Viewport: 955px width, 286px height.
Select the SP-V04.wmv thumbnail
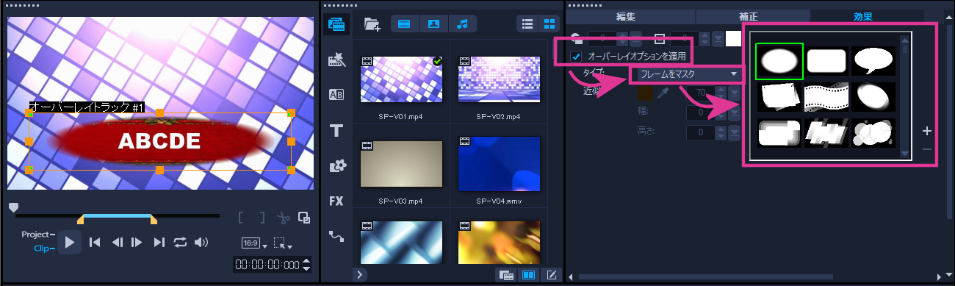coord(499,165)
